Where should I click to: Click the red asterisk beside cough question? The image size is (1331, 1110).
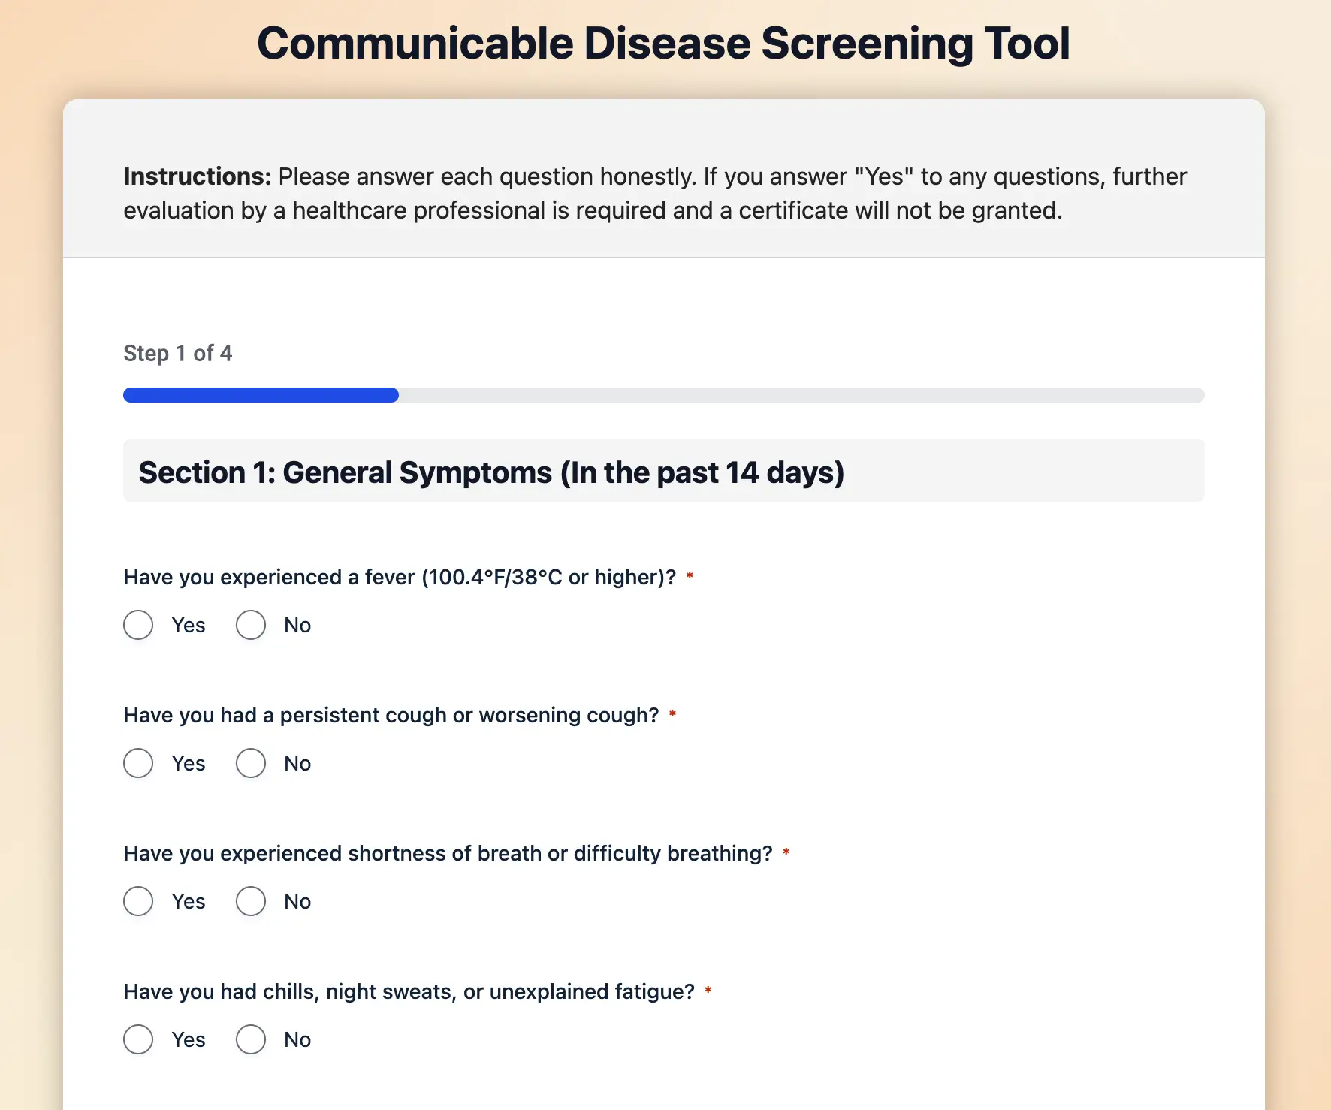click(672, 714)
